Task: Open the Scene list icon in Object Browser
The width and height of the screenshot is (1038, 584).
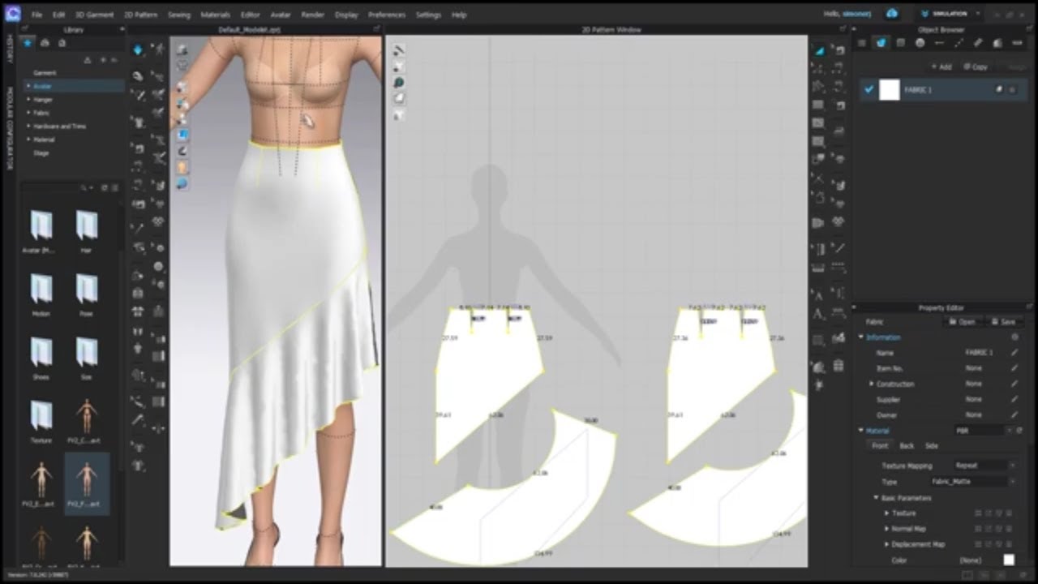Action: (861, 43)
